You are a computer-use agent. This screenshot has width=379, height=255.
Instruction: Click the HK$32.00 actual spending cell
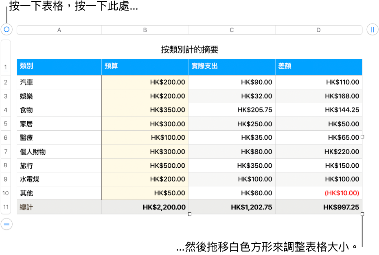232,96
